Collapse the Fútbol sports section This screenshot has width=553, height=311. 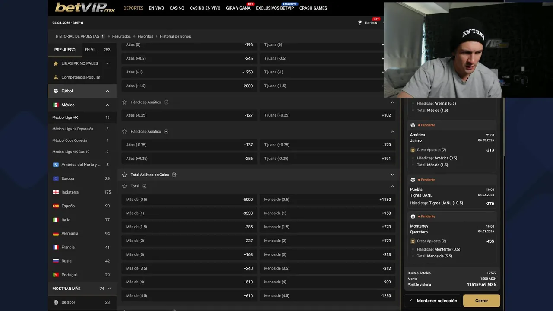point(108,91)
